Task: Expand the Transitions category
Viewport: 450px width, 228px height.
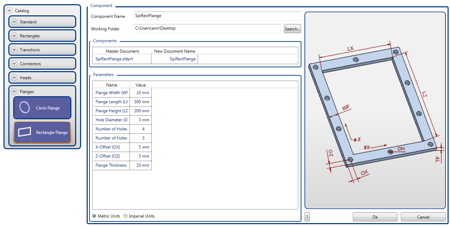Action: (14, 50)
